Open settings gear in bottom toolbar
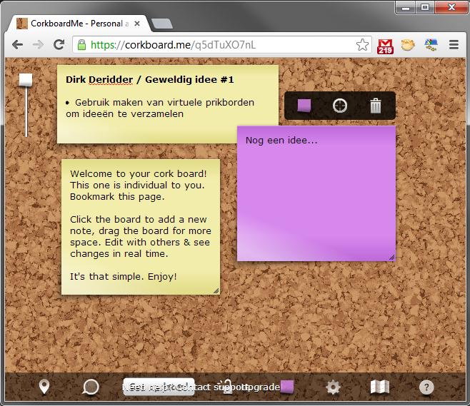Screen dimensions: 470x406 (x=333, y=387)
